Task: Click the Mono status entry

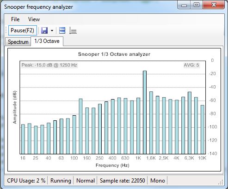Action: coord(158,181)
